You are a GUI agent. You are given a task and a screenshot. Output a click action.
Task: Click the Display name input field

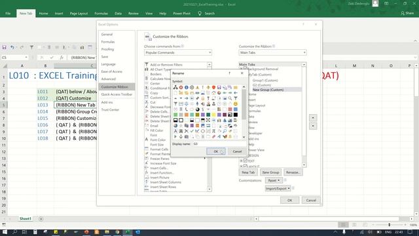click(219, 144)
